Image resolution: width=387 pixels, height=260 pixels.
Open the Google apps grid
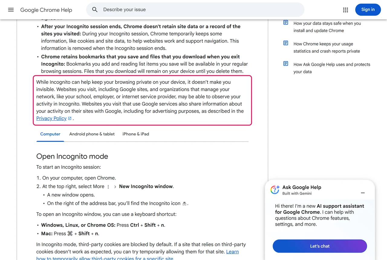point(346,10)
